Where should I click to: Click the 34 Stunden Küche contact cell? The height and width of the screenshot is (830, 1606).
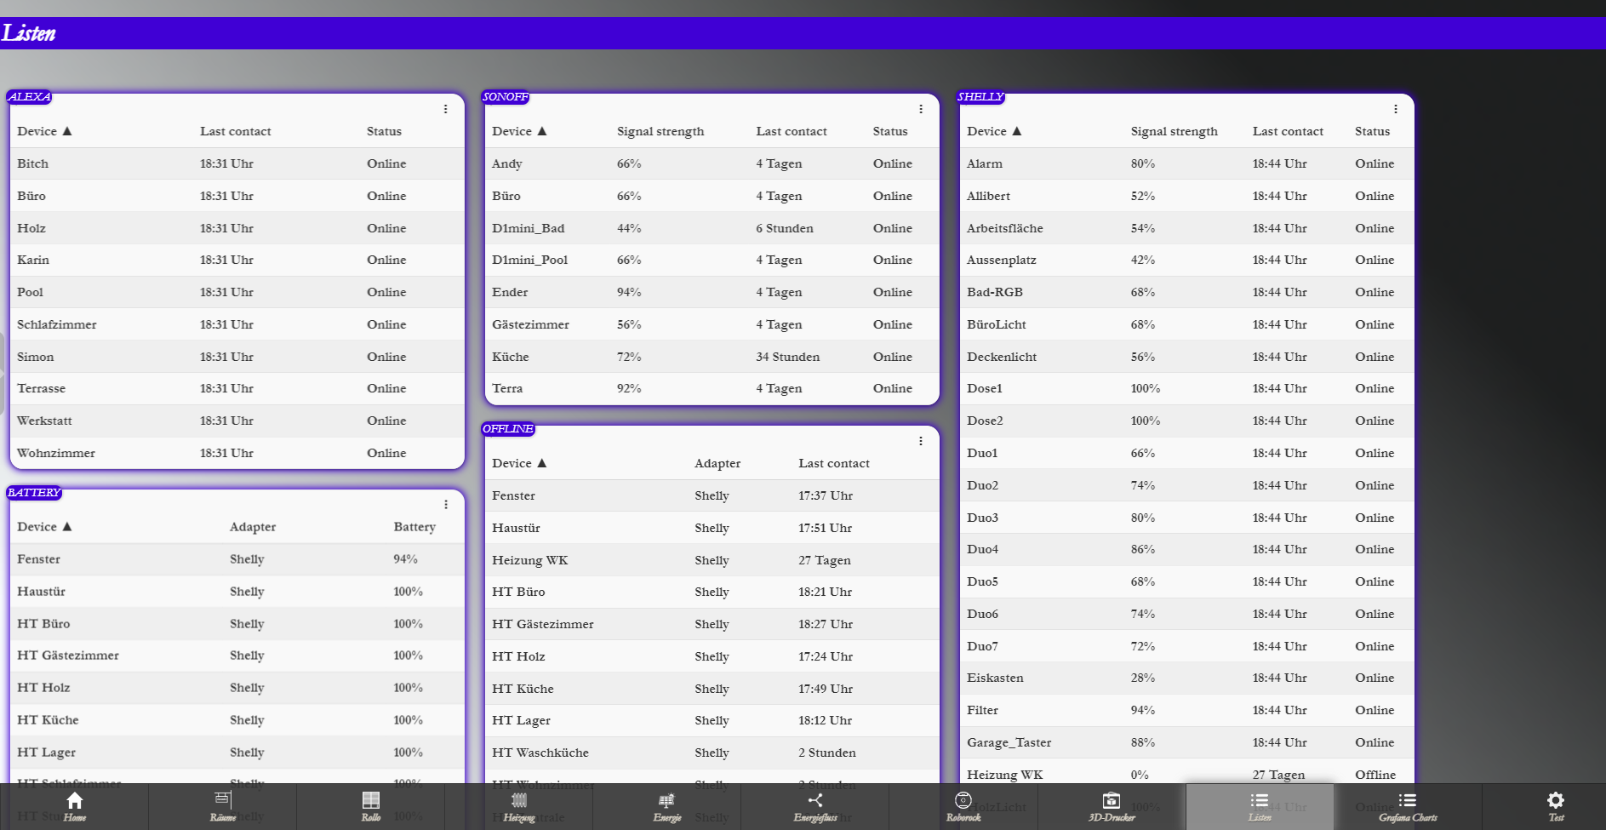click(788, 357)
